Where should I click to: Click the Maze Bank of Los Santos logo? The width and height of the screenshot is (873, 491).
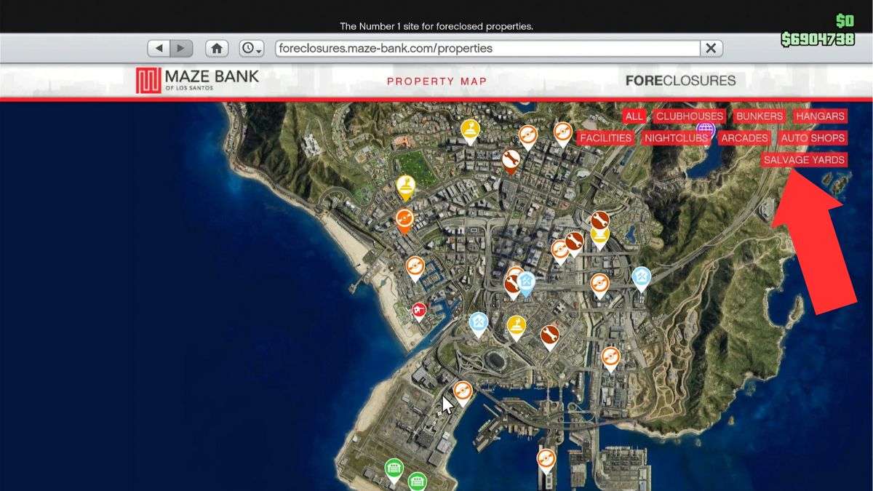coord(197,80)
